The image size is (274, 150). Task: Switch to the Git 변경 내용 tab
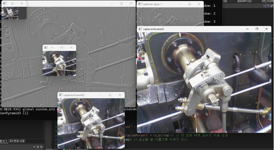[x=17, y=141]
